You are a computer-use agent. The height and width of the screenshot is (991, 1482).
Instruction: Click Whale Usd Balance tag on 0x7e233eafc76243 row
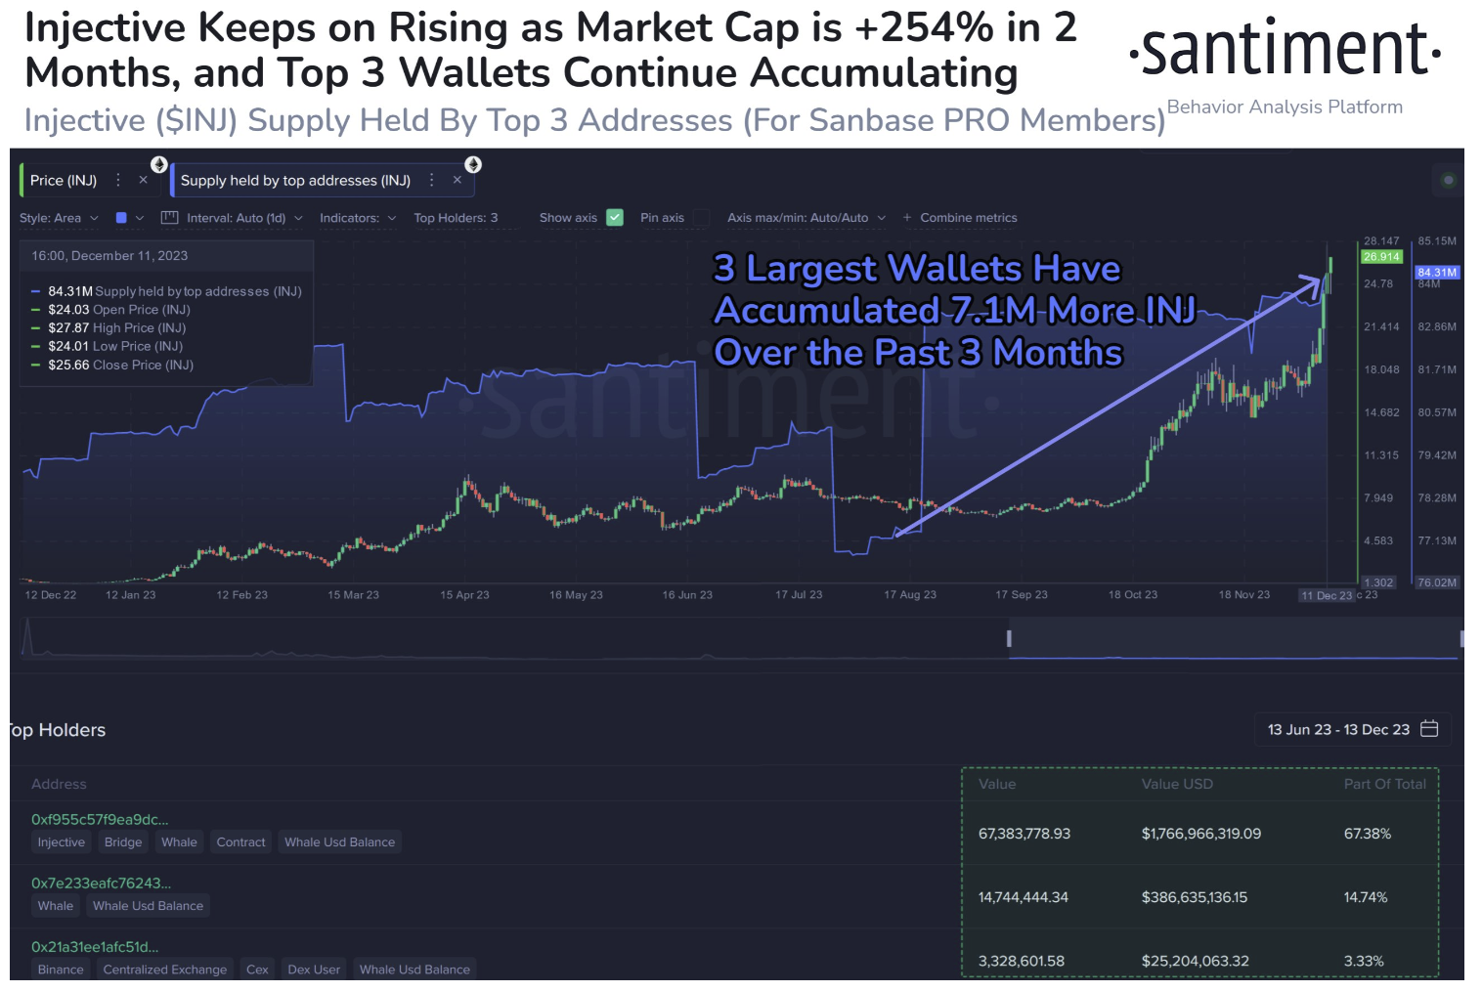click(148, 906)
